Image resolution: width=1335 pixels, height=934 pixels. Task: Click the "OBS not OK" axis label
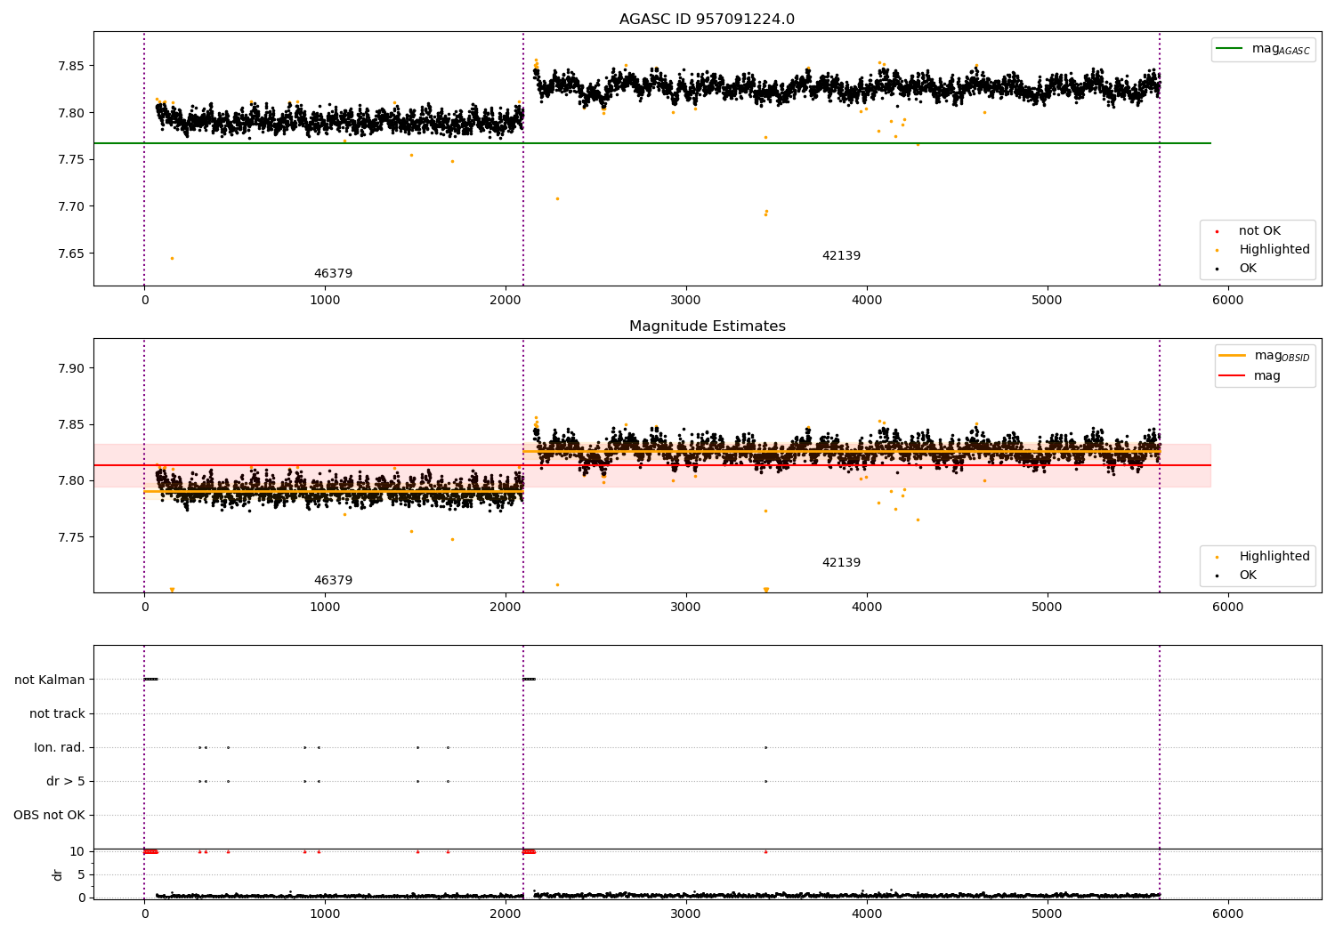(50, 815)
